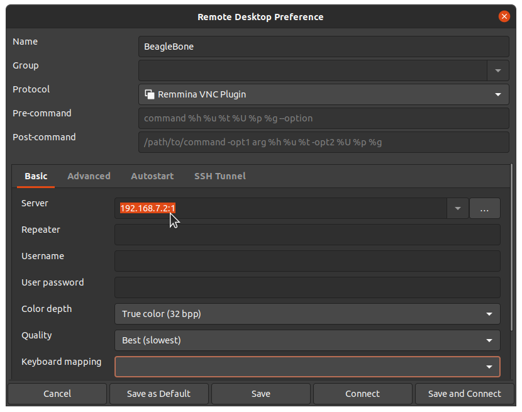522x412 pixels.
Task: Switch to the Advanced tab
Action: click(x=89, y=176)
